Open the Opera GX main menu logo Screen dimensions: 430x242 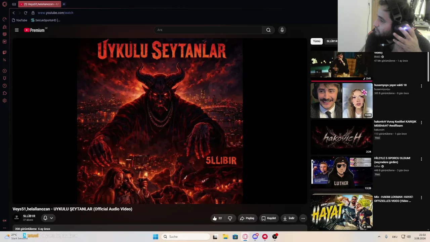[5, 4]
